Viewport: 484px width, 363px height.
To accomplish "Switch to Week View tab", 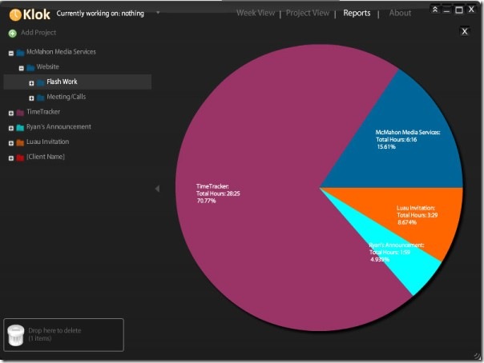I will coord(256,13).
